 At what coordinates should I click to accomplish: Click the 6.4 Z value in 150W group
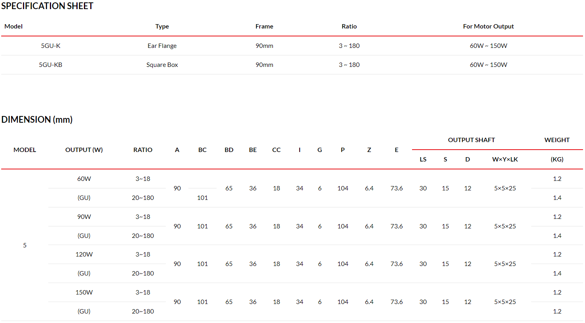coord(369,302)
